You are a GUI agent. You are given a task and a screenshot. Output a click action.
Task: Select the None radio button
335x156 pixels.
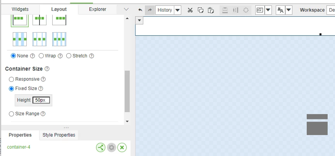(13, 56)
